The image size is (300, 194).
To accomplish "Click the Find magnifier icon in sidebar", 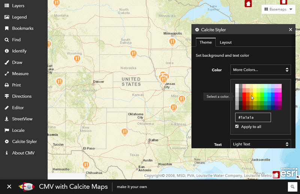I will (7, 40).
